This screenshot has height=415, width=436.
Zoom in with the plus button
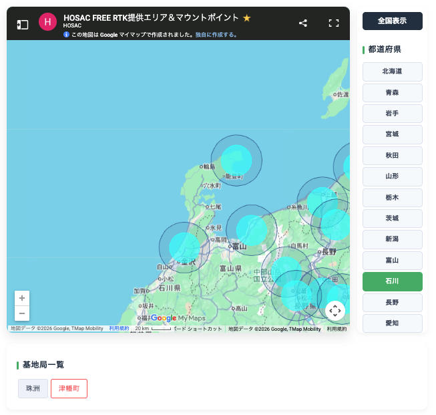pos(22,298)
